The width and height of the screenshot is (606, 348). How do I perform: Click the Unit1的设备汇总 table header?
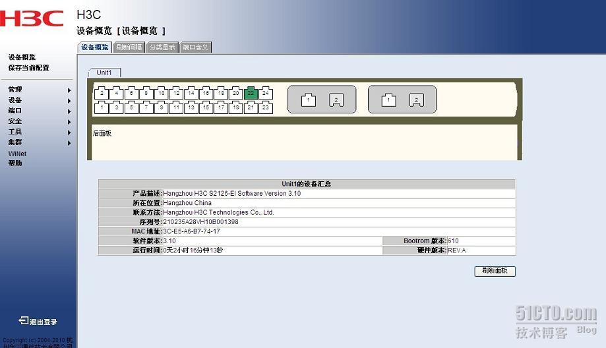pyautogui.click(x=307, y=184)
